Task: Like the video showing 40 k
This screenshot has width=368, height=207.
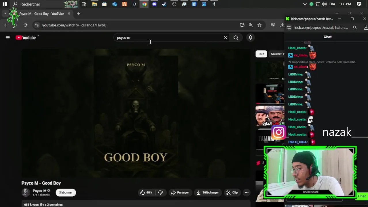Action: point(146,192)
